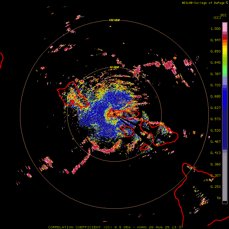Select the 0.787 scale value
Viewport: 229px width, 229px height.
[216, 74]
